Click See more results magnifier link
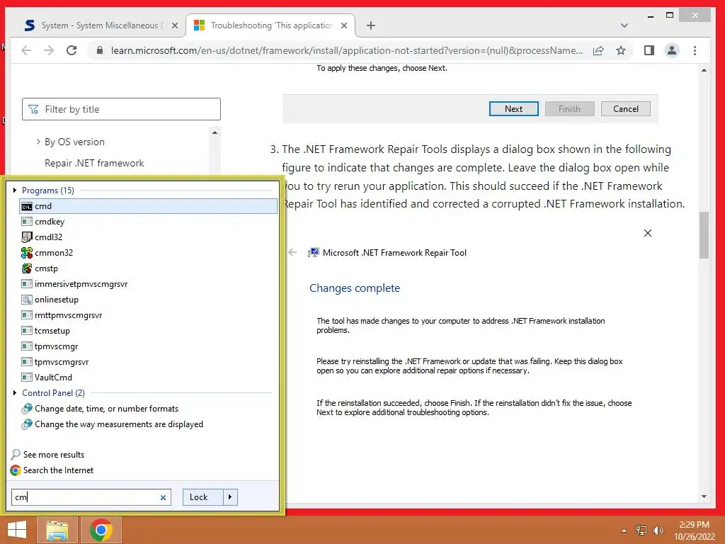The width and height of the screenshot is (725, 544). click(x=47, y=455)
